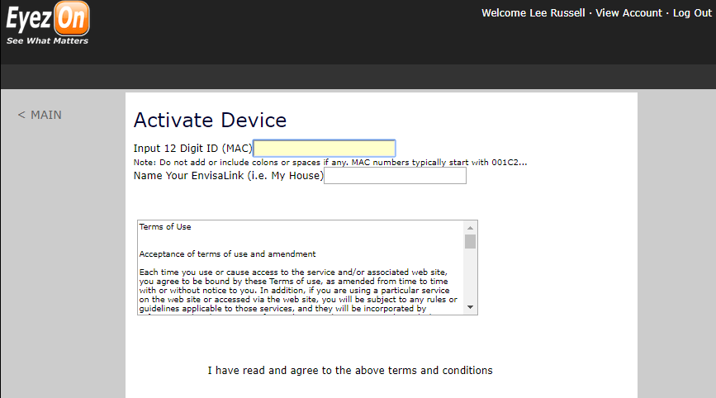Image resolution: width=716 pixels, height=398 pixels.
Task: Click the 'See What Matters' tagline
Action: pyautogui.click(x=48, y=40)
